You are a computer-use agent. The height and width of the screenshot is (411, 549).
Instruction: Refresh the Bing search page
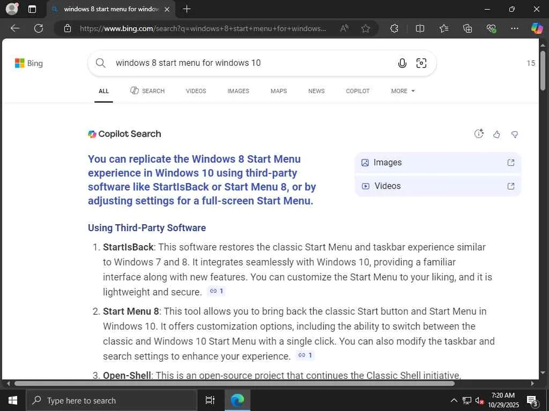tap(39, 28)
